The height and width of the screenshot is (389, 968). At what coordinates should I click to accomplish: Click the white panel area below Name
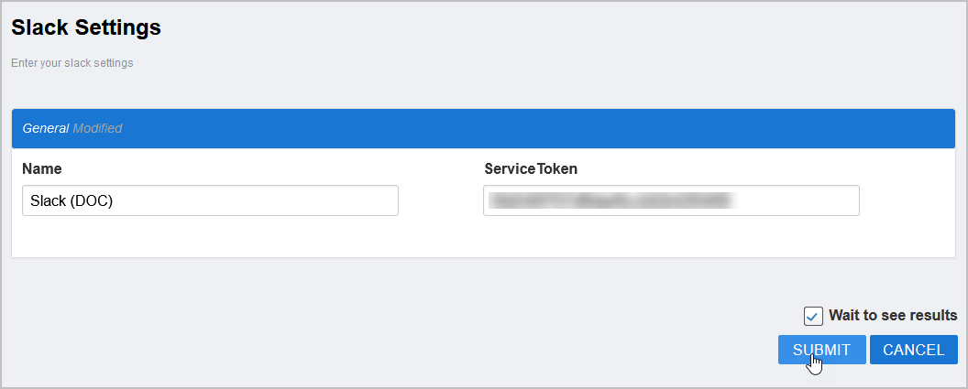210,238
